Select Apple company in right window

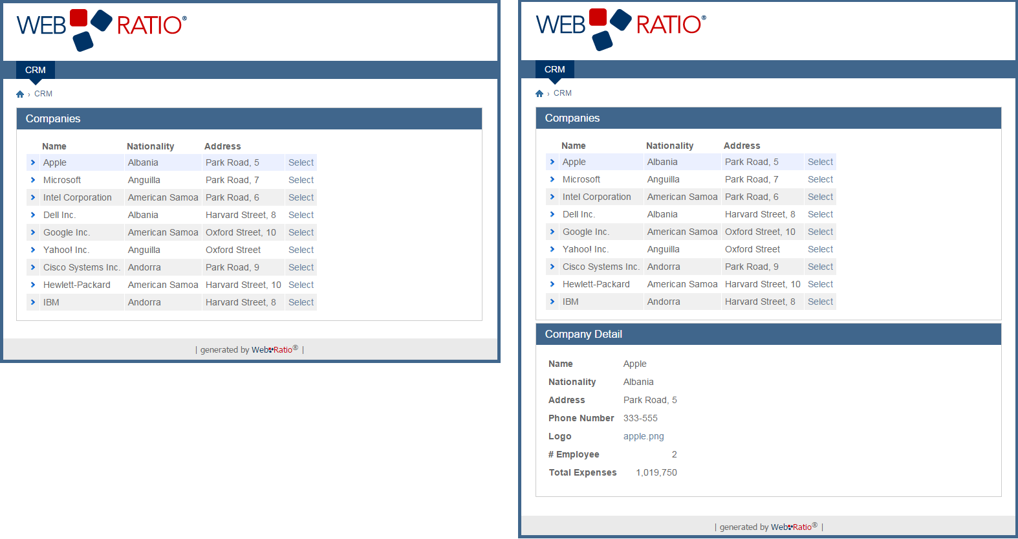[820, 162]
